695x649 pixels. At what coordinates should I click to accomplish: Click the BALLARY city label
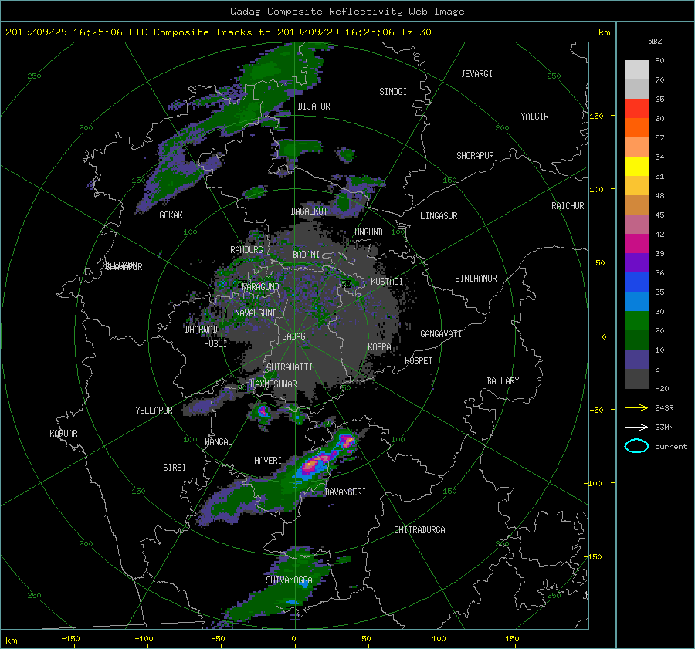(x=503, y=381)
